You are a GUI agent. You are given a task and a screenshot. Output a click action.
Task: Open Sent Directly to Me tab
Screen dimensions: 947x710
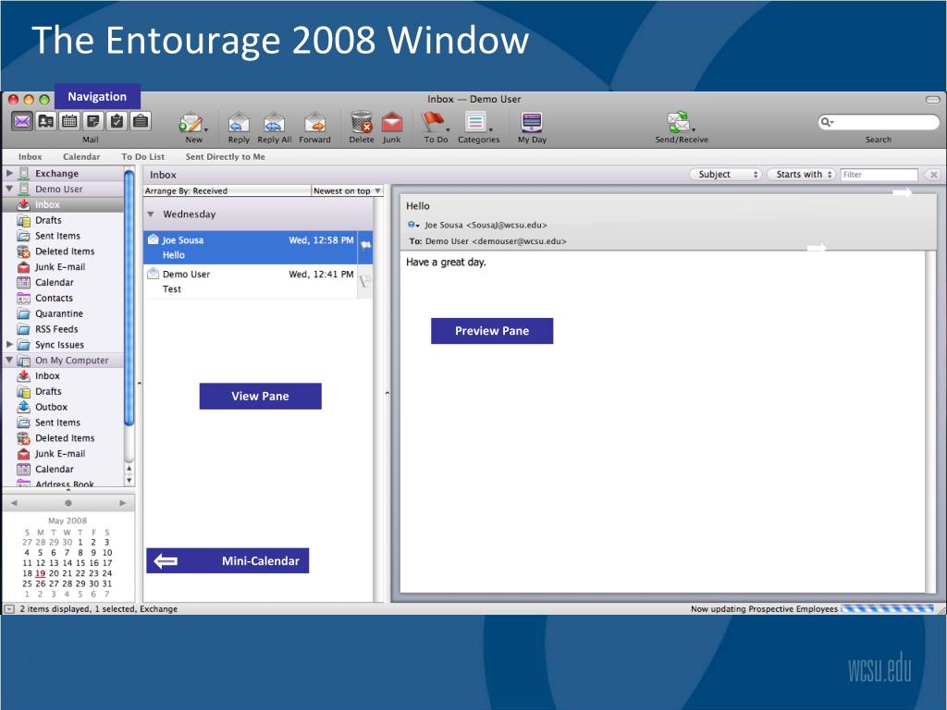[x=226, y=157]
